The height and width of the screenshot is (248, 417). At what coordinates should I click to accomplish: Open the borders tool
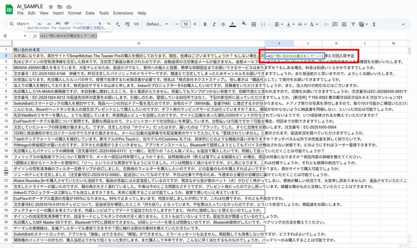pyautogui.click(x=254, y=24)
